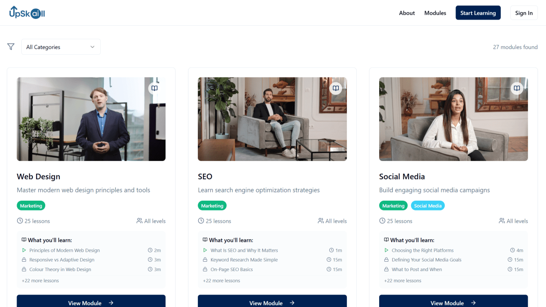Click play icon beside Principles of Modern Web Design

(x=24, y=250)
